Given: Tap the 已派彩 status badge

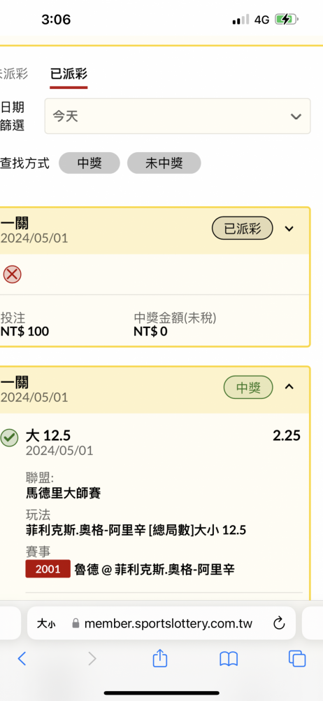Looking at the screenshot, I should pyautogui.click(x=242, y=229).
